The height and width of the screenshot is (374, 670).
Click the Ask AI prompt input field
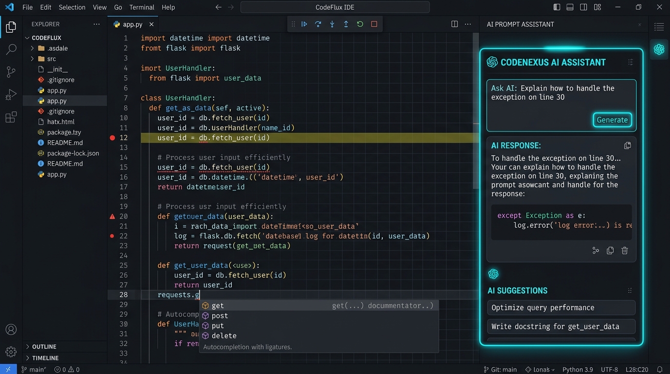[561, 106]
